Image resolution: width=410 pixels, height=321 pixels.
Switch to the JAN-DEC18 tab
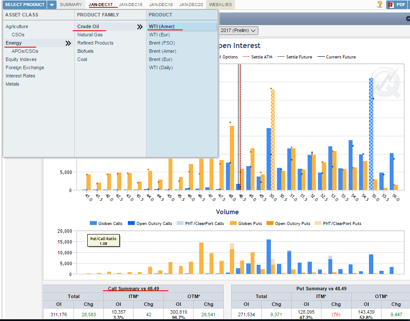click(x=130, y=4)
